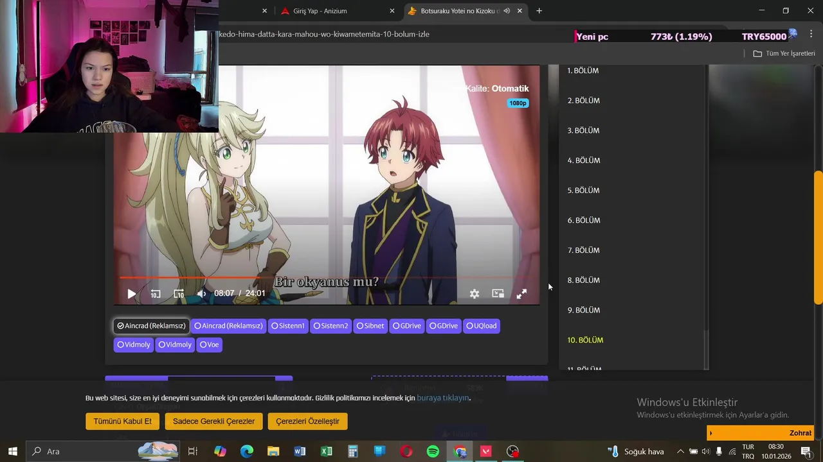Select the checked Aincrad (Reklamsız) source
The image size is (823, 462).
tap(151, 326)
